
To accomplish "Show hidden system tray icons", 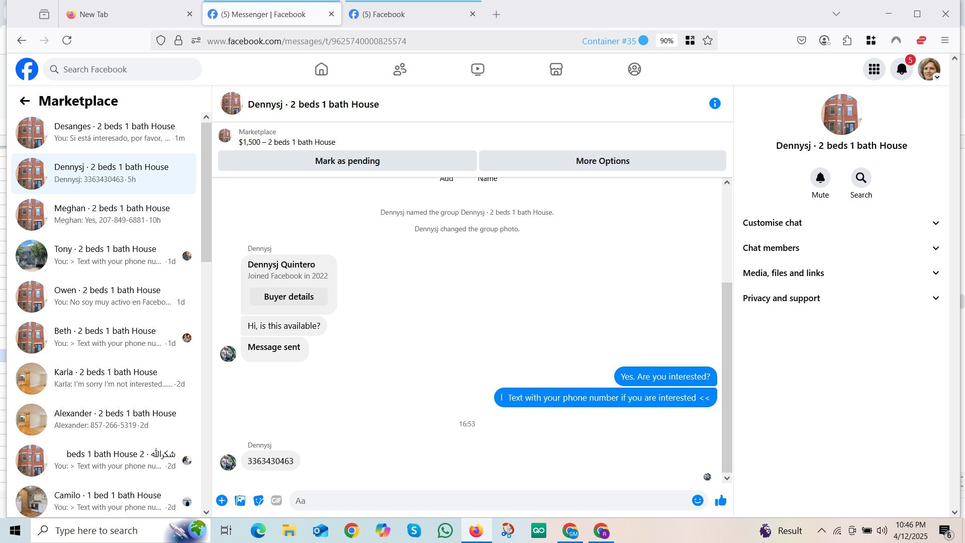I will (821, 530).
